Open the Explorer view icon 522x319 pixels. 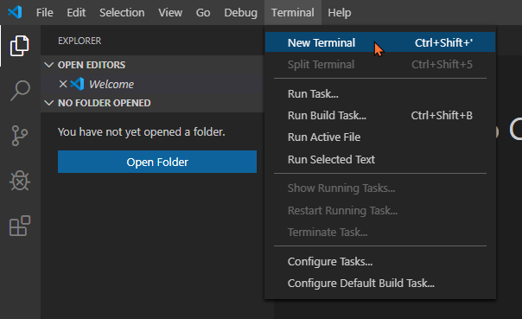[20, 46]
